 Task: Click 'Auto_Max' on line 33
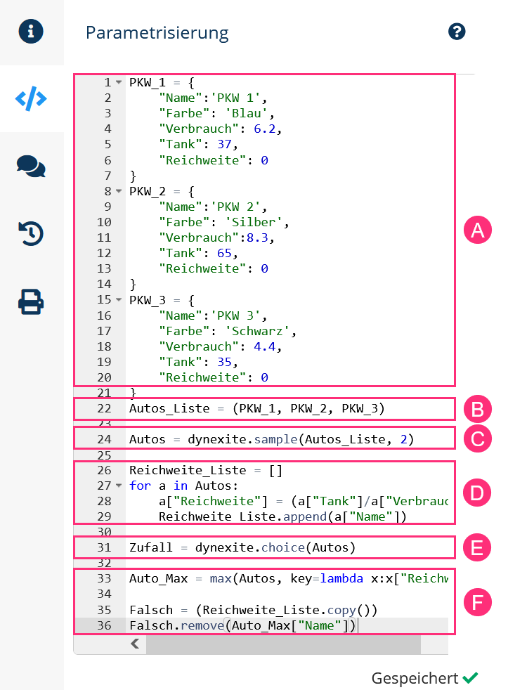pos(159,578)
